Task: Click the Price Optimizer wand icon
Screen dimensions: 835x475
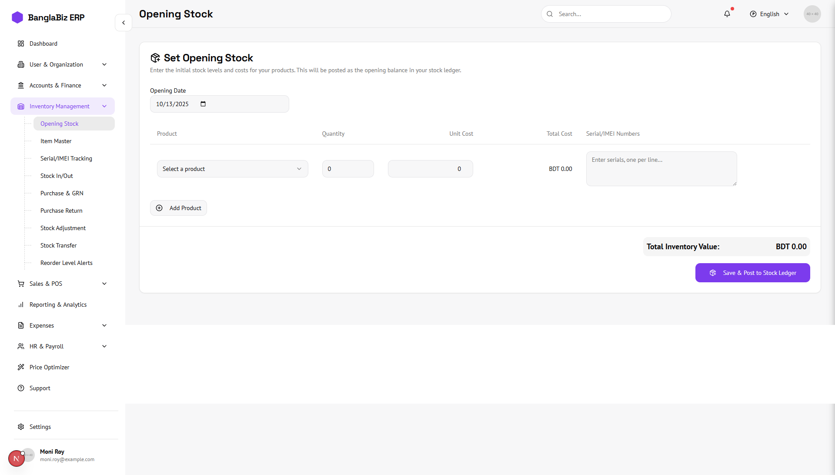Action: point(21,367)
